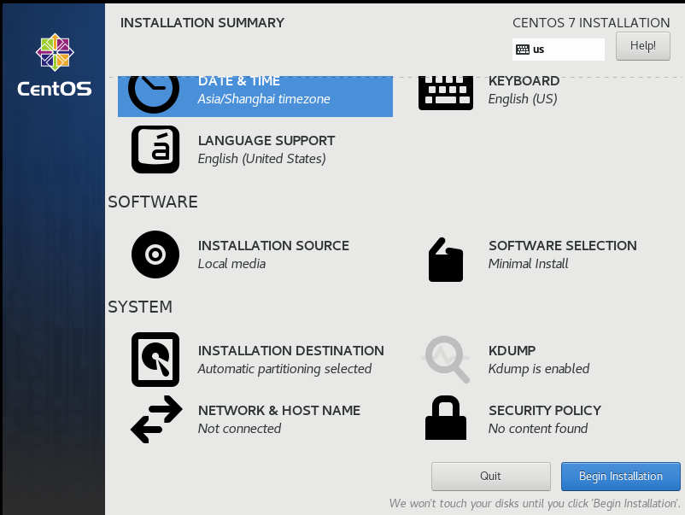
Task: Click the Help! button
Action: tap(642, 46)
